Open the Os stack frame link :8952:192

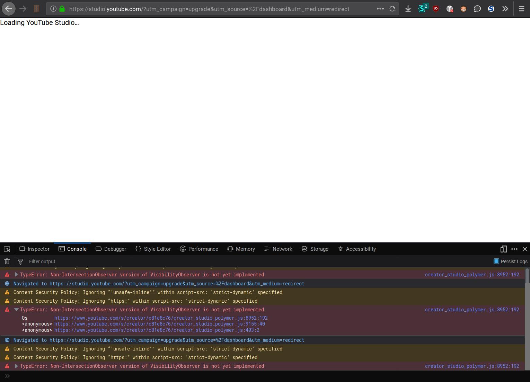click(161, 318)
